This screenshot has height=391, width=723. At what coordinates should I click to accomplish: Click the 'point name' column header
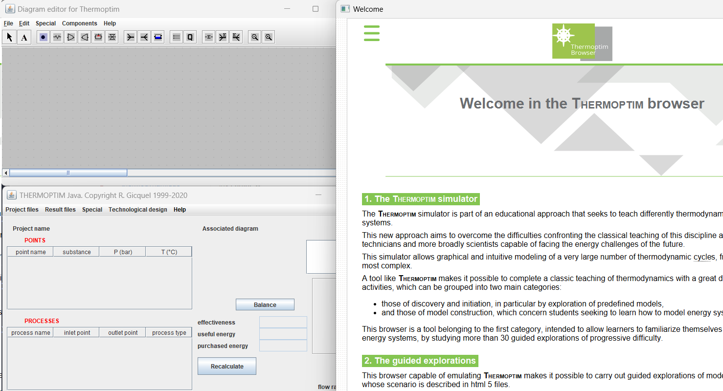(x=30, y=252)
